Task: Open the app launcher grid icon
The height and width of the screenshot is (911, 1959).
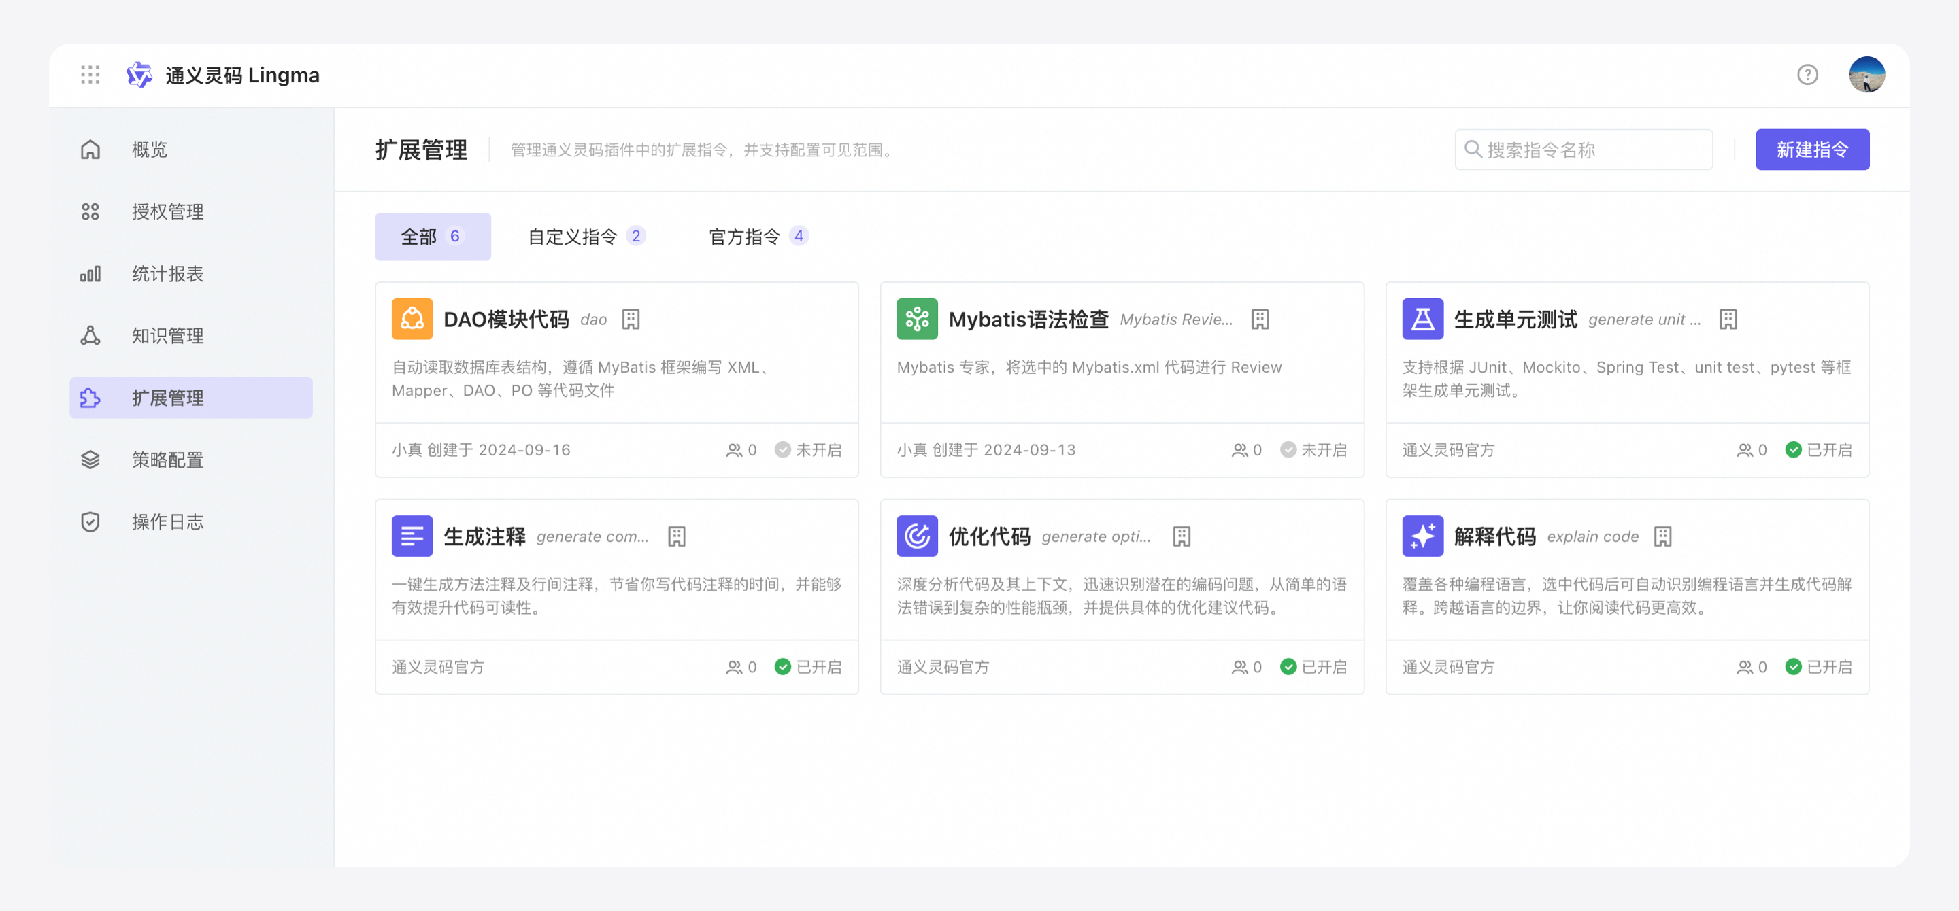Action: 90,75
